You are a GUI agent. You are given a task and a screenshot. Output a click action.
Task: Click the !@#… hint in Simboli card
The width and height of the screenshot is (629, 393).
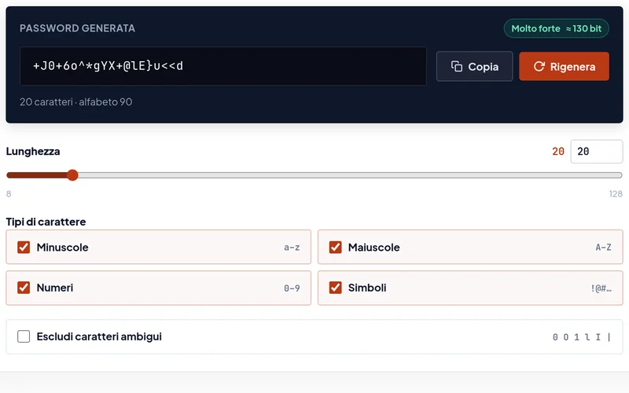tap(601, 288)
